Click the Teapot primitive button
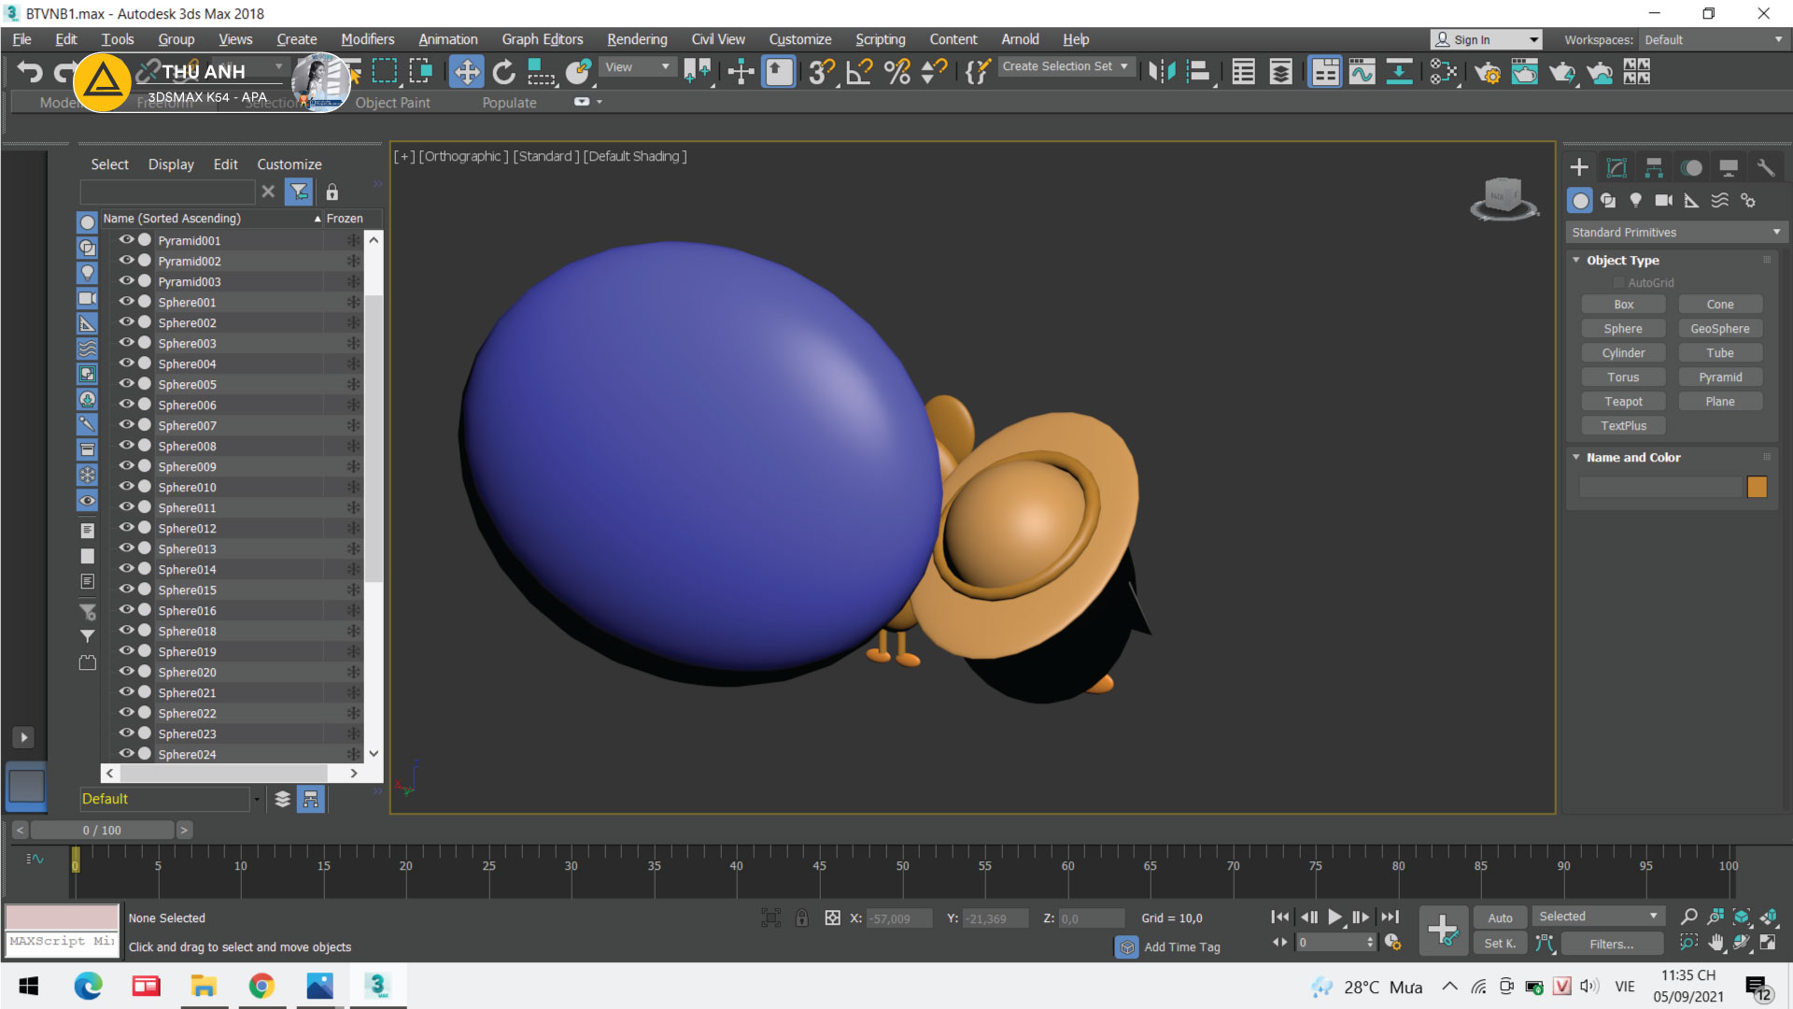The height and width of the screenshot is (1009, 1793). (x=1623, y=402)
